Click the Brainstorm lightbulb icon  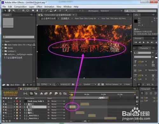pos(56,93)
